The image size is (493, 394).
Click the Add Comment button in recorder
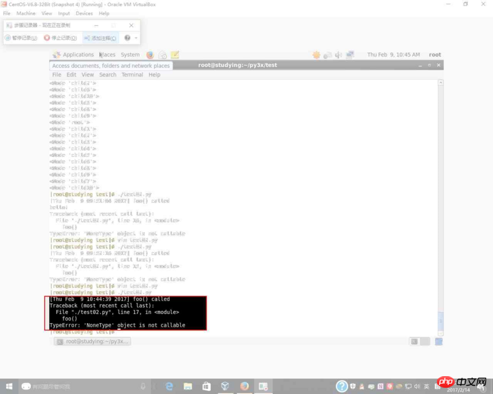click(x=99, y=38)
